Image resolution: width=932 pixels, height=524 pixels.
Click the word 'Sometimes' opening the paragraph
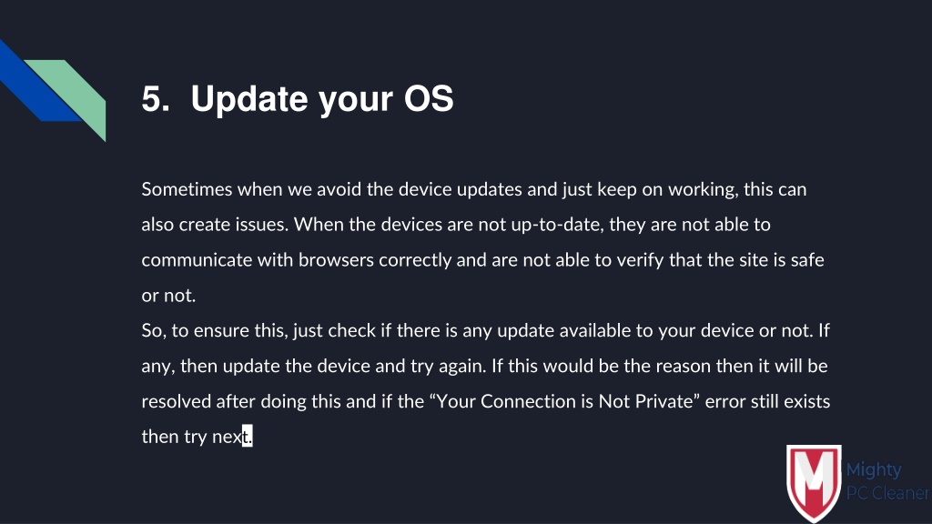[x=187, y=189]
